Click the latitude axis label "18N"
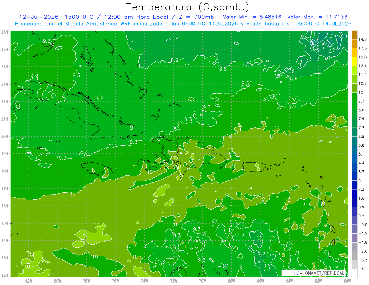Screen dimensions: 369x285 tap(5, 171)
